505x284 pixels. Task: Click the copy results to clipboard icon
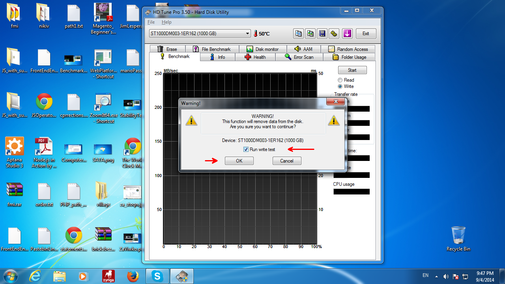click(x=298, y=34)
